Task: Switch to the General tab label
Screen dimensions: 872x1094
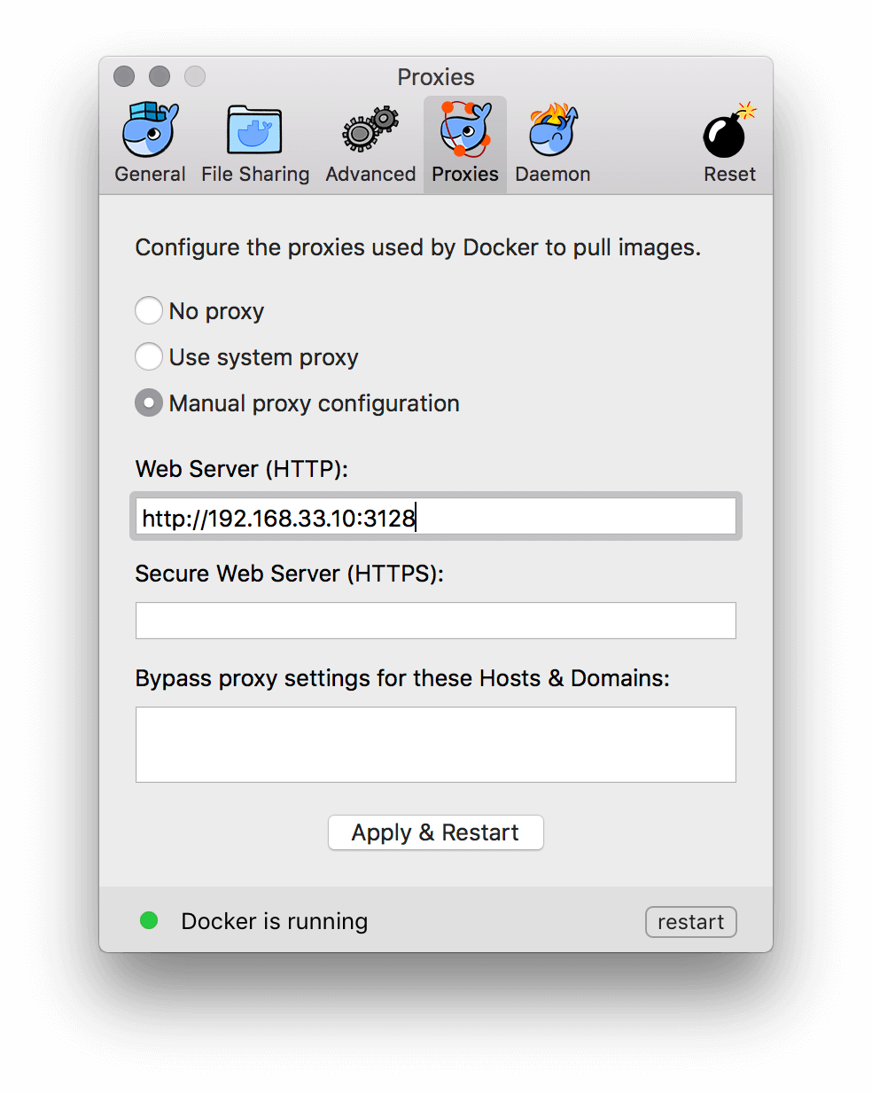Action: pyautogui.click(x=150, y=174)
